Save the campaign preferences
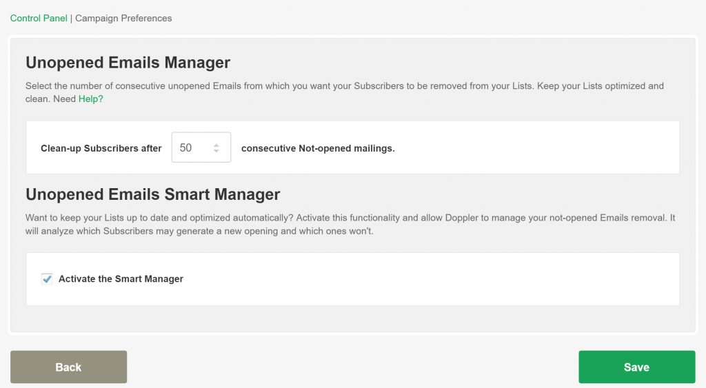This screenshot has width=706, height=388. 636,367
